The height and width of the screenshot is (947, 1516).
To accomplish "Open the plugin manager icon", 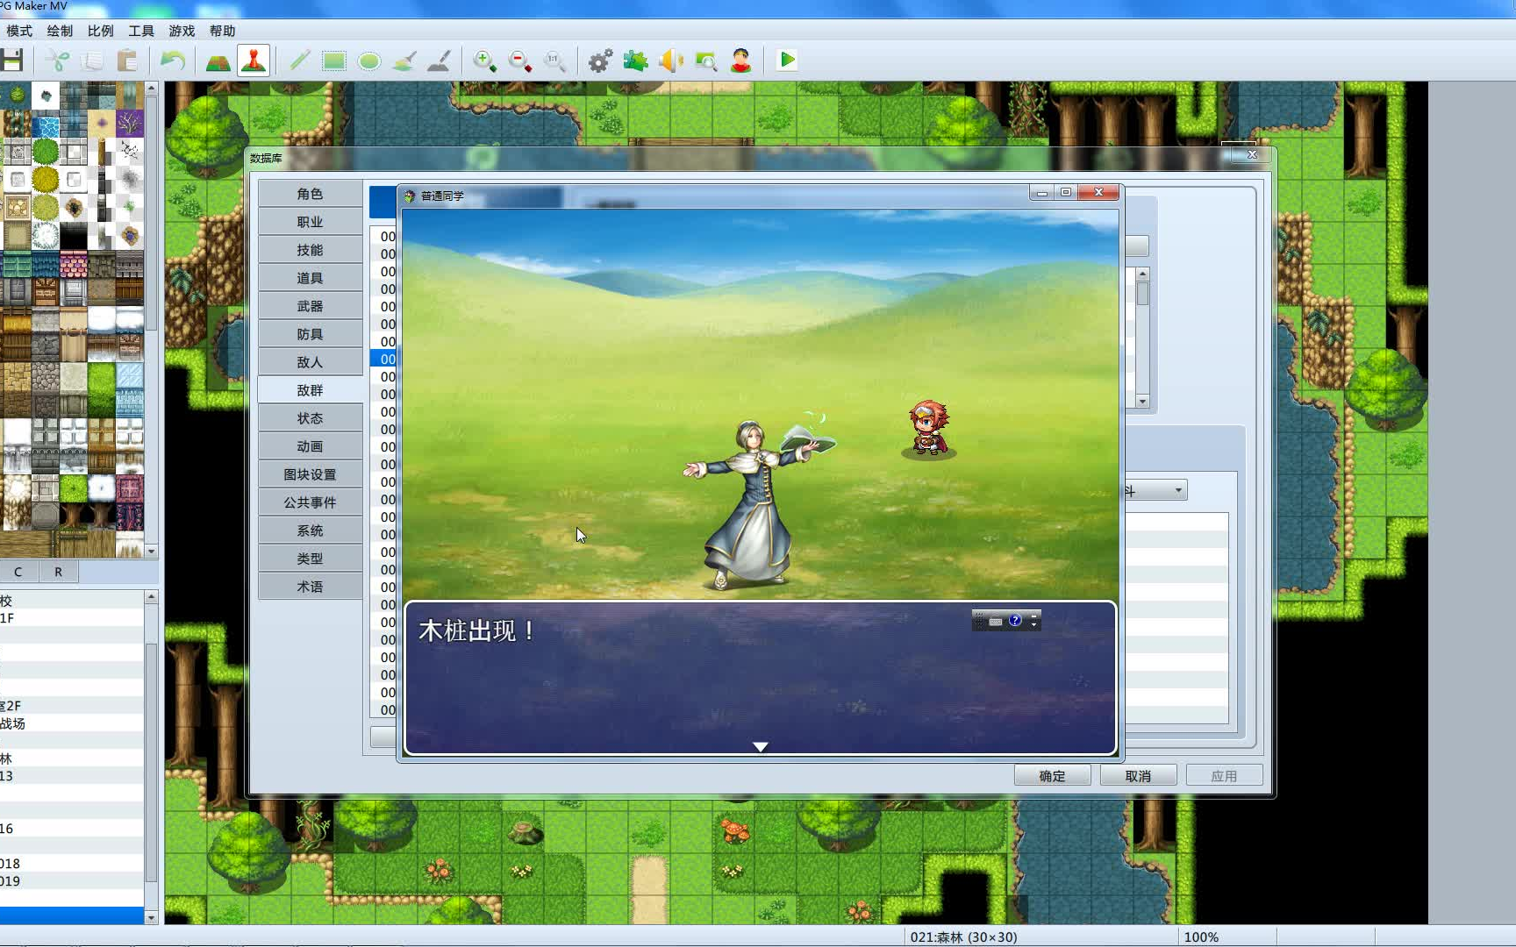I will click(634, 61).
